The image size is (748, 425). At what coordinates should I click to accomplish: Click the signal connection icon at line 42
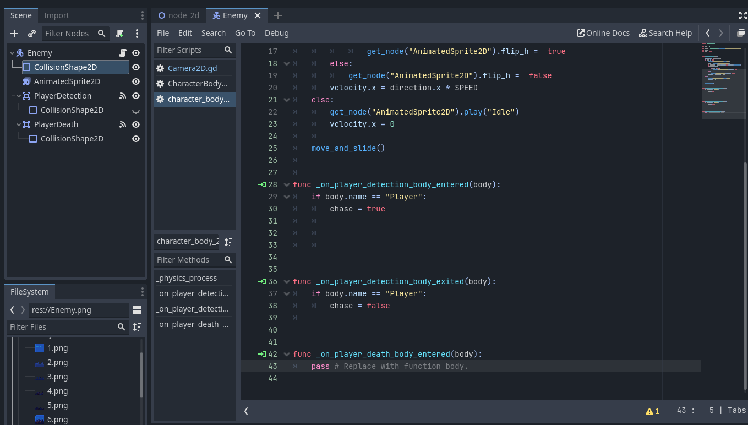pyautogui.click(x=262, y=354)
